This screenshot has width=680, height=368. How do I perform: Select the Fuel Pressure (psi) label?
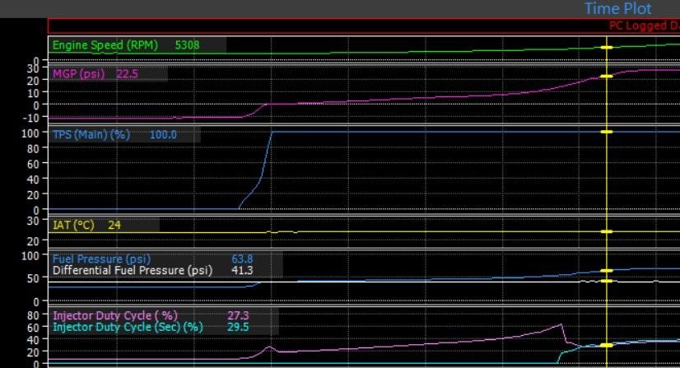pyautogui.click(x=101, y=259)
